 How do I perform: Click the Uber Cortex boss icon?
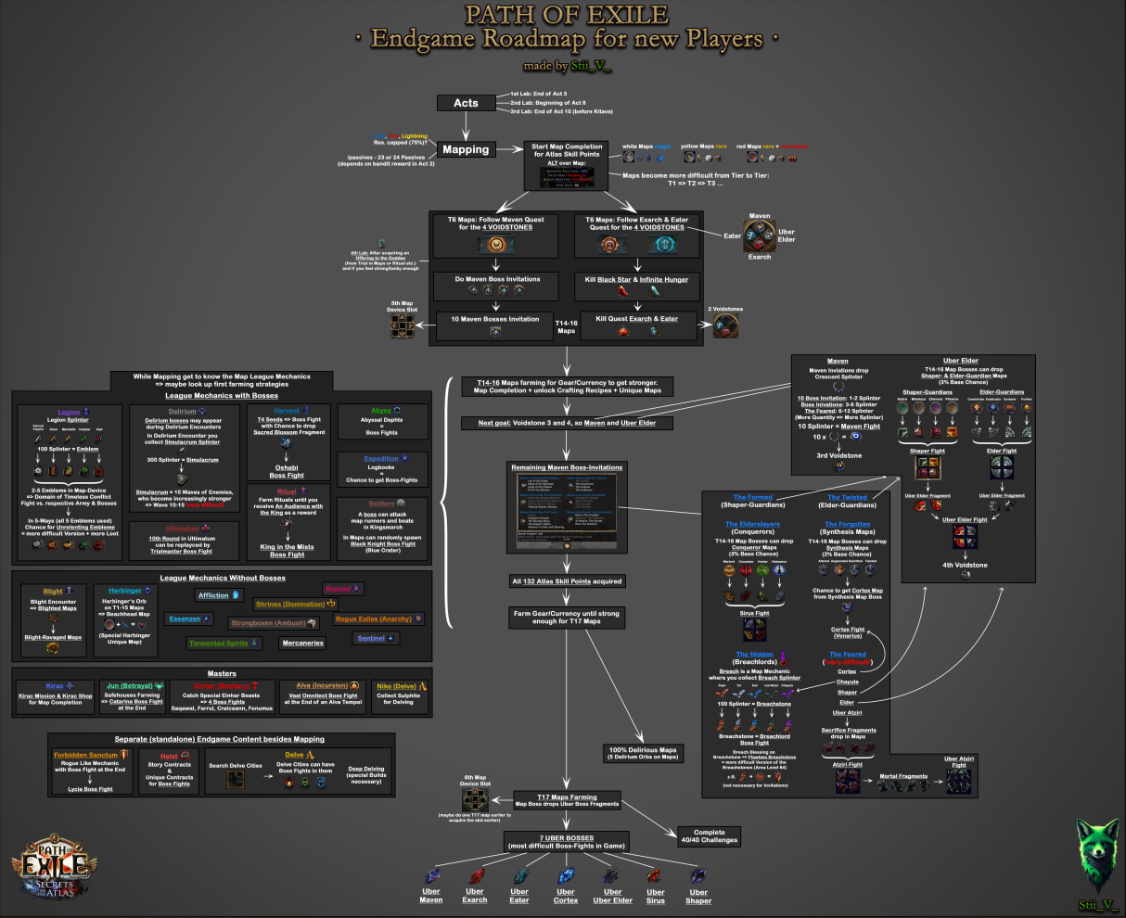(565, 876)
